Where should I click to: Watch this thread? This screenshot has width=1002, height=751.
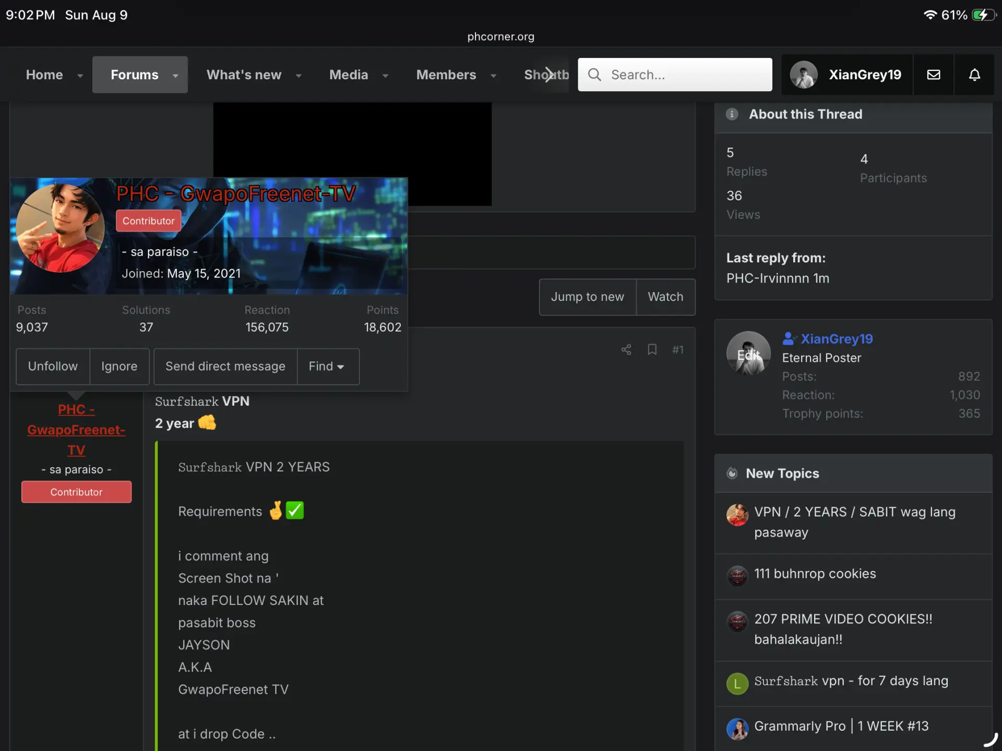pos(665,297)
